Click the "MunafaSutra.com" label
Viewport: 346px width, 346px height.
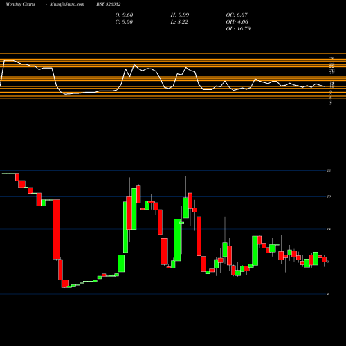coord(67,4)
